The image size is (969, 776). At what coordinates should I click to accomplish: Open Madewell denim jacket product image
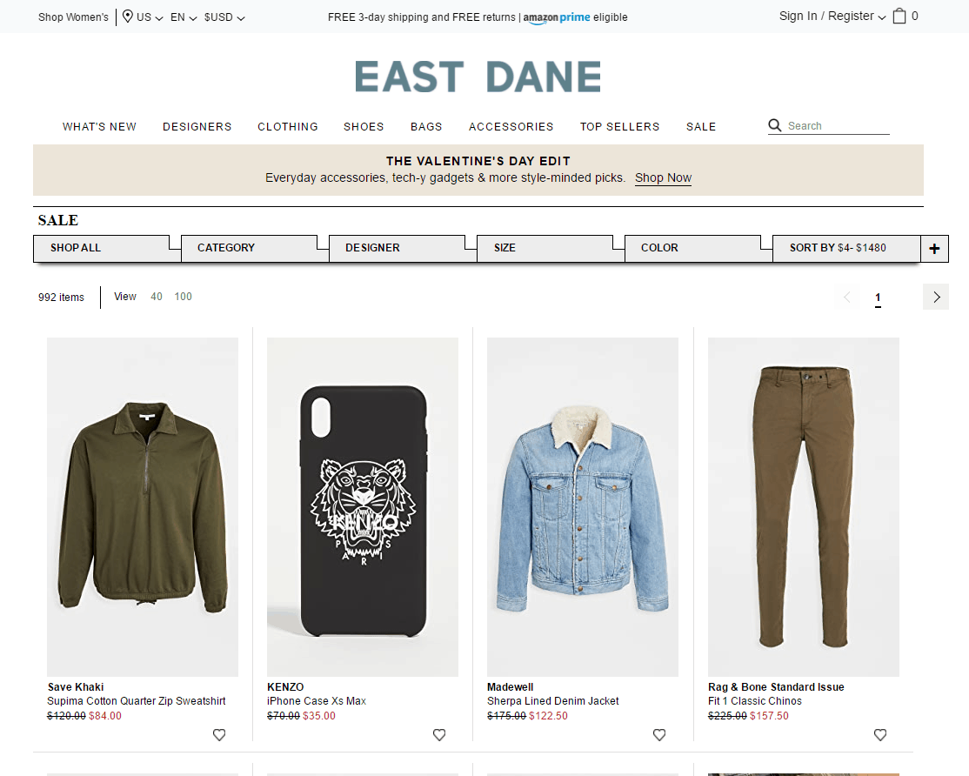click(583, 506)
